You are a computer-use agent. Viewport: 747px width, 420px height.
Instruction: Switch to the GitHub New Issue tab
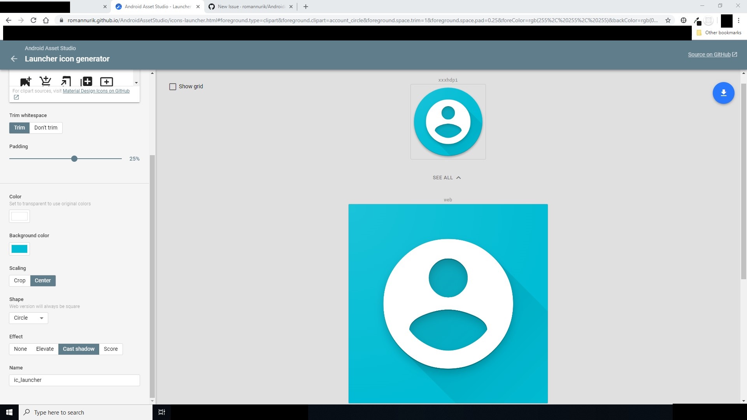[x=249, y=7]
